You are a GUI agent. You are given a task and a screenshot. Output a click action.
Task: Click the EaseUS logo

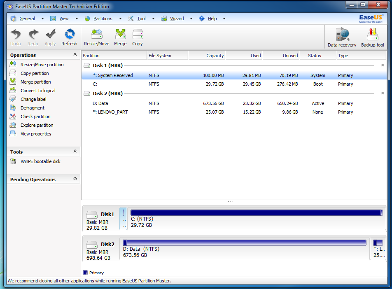tap(371, 19)
